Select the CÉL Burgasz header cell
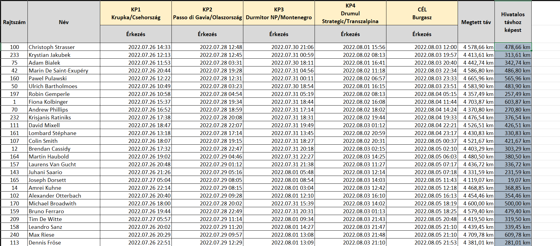Viewport: 560px width, 246px height. (422, 13)
